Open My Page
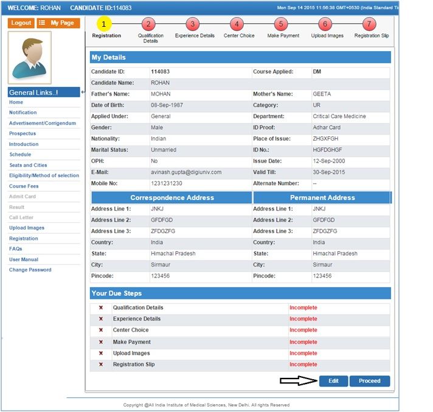 pos(58,23)
